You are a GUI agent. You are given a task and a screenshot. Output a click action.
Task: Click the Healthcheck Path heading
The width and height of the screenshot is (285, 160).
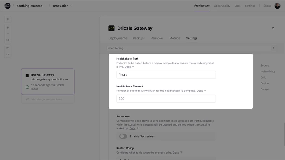(127, 59)
